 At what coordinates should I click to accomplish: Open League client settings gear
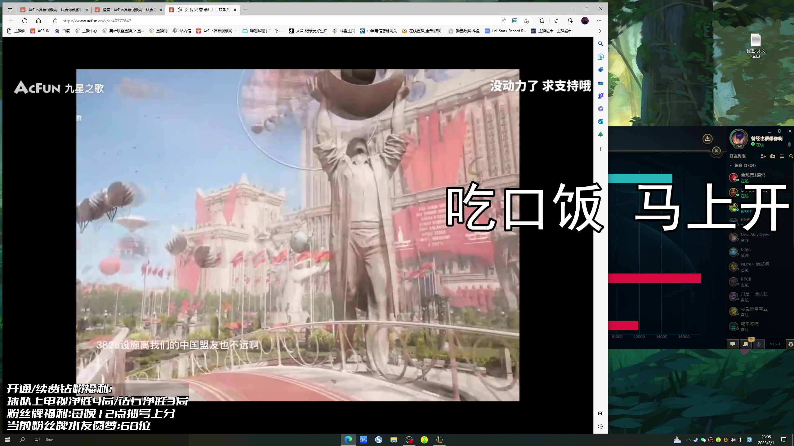click(780, 131)
